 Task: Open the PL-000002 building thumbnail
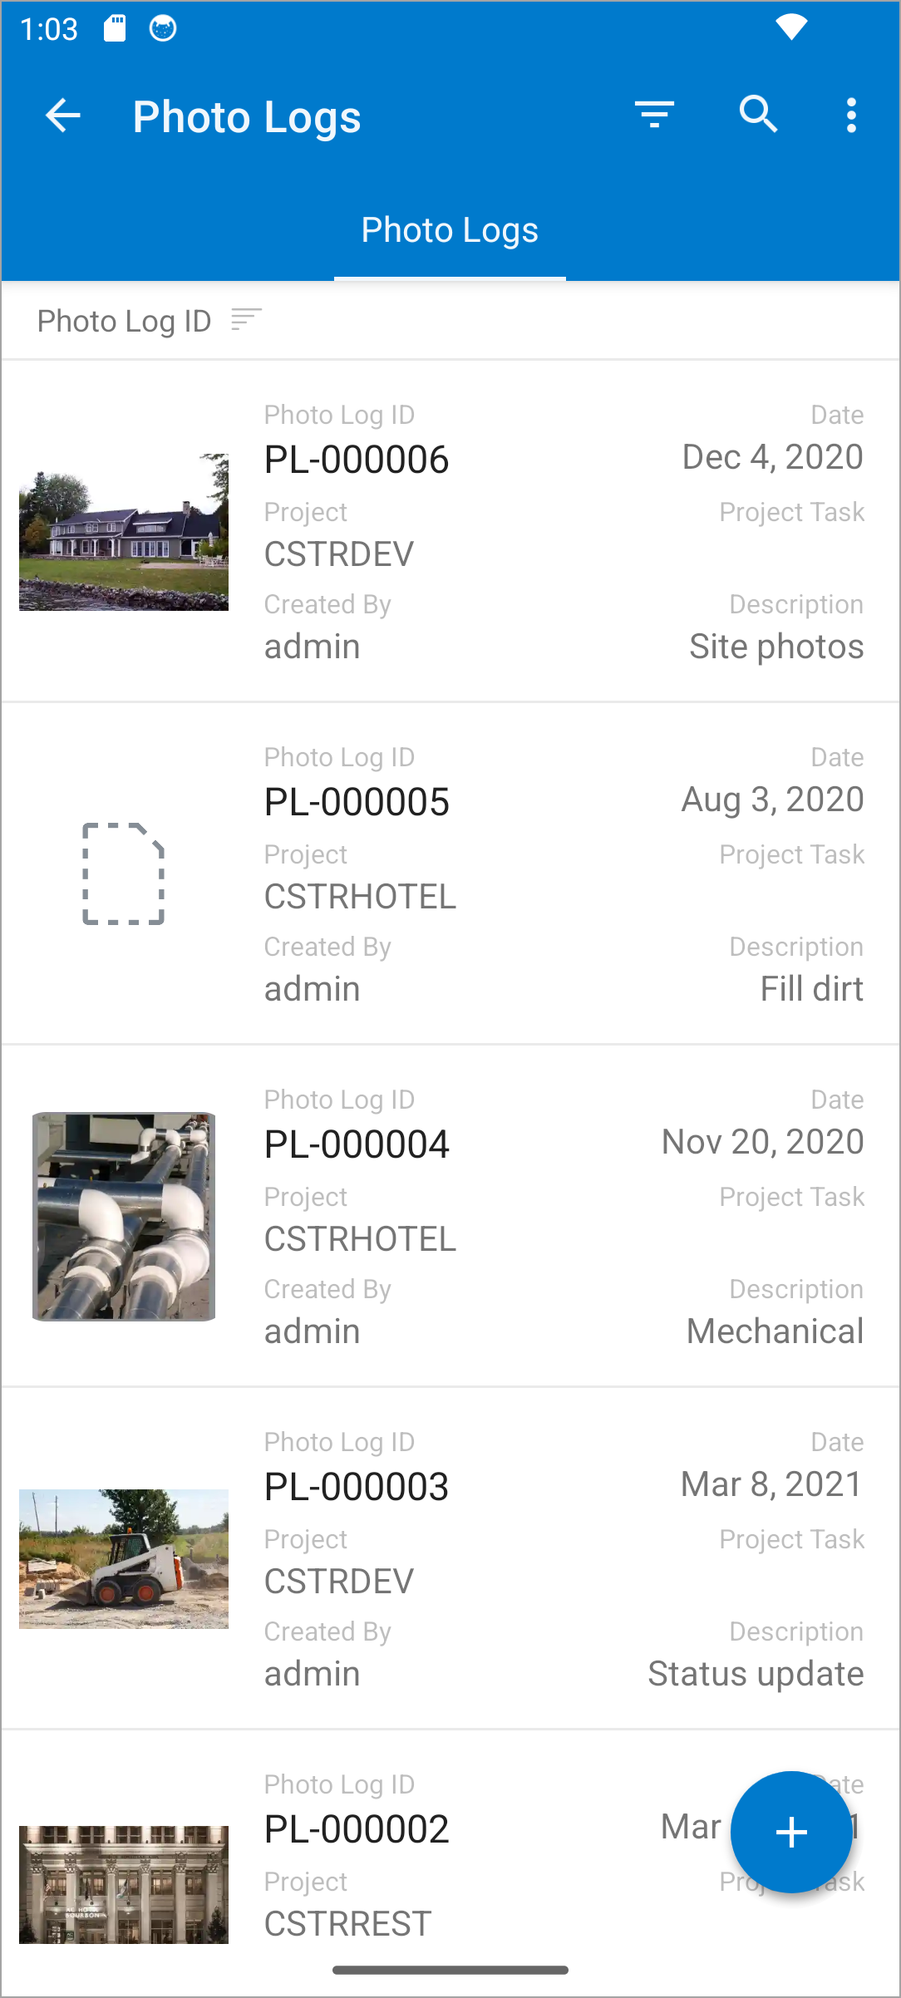click(x=124, y=1884)
